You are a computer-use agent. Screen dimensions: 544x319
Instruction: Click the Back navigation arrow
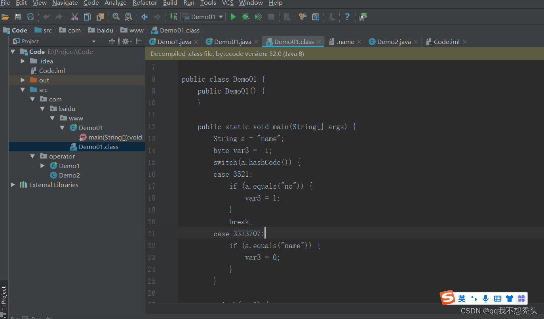point(145,17)
